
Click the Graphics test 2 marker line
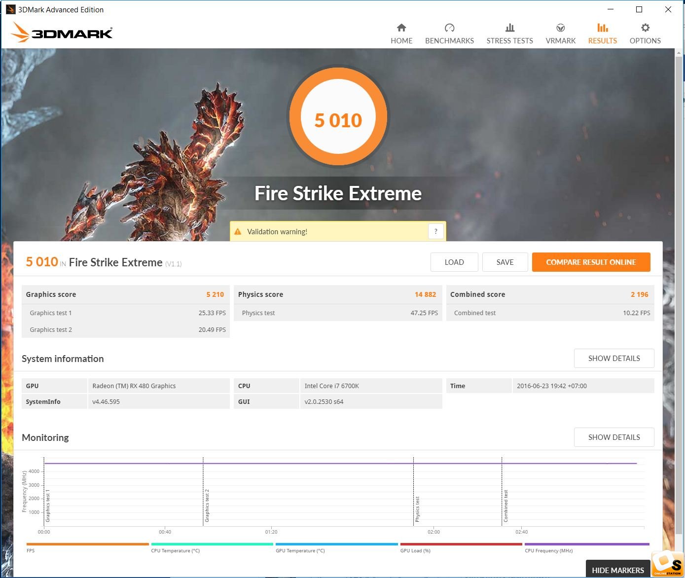tap(203, 492)
